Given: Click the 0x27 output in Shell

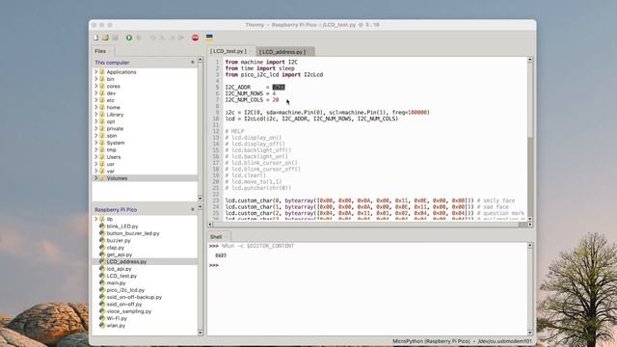Looking at the screenshot, I should [221, 255].
